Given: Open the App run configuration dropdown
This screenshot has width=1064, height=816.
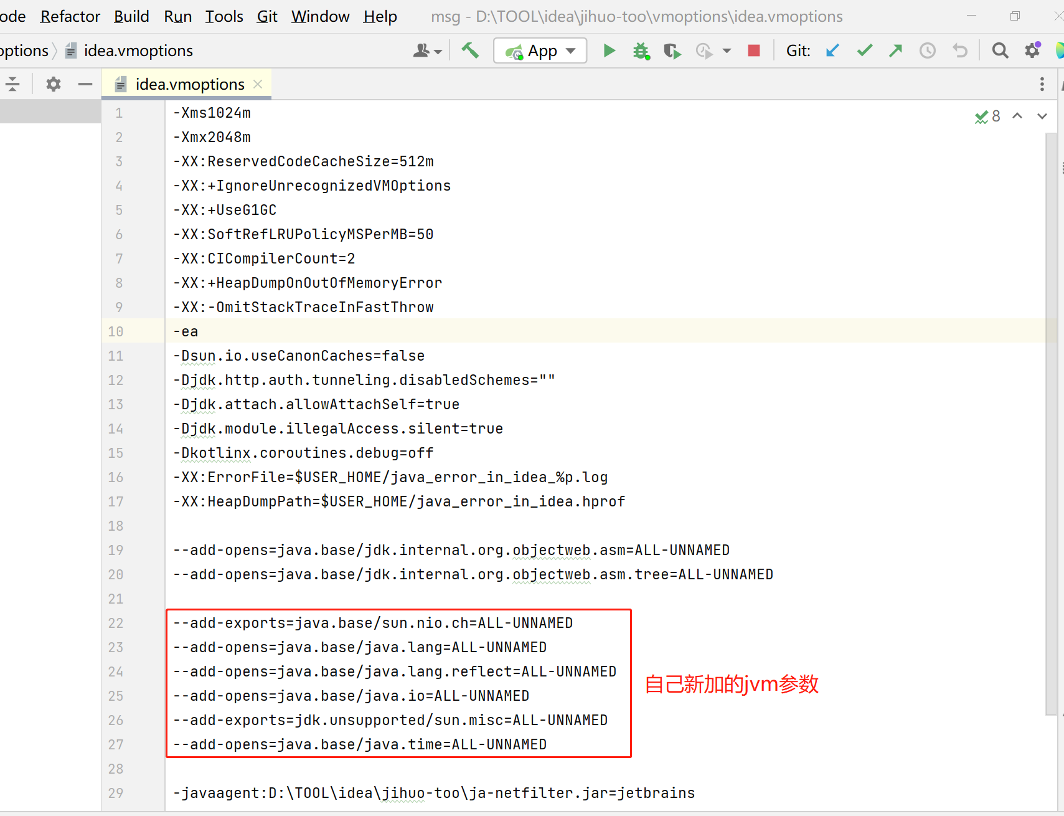Looking at the screenshot, I should pos(570,50).
